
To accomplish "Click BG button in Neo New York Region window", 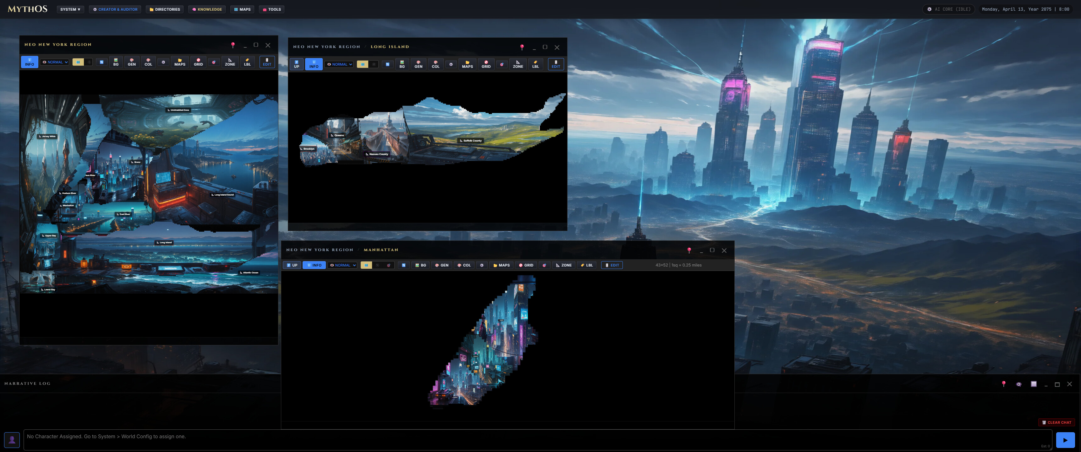I will click(x=116, y=62).
